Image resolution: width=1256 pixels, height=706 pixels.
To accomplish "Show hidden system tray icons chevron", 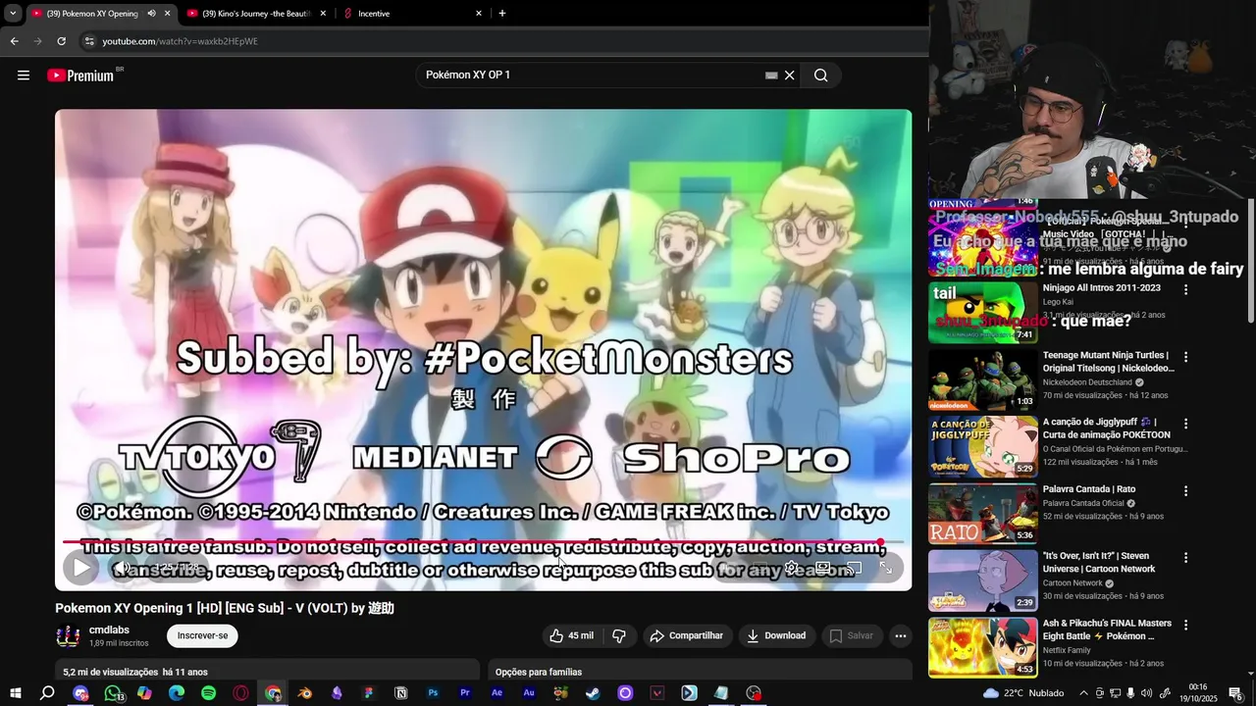I will pyautogui.click(x=1083, y=693).
